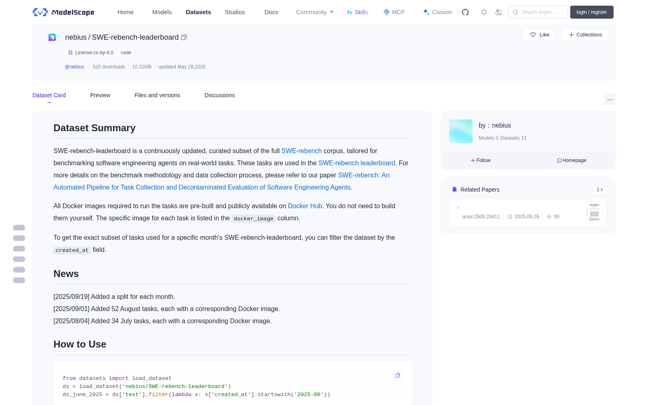
Task: Add dataset to Collections
Action: click(x=585, y=35)
